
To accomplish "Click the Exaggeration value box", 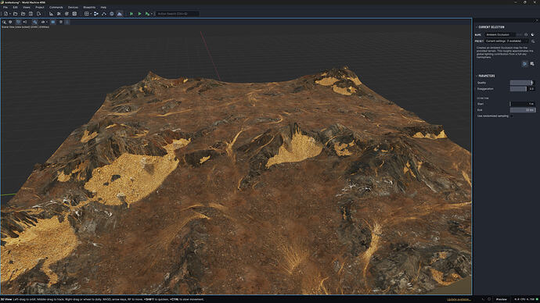I will click(x=531, y=88).
